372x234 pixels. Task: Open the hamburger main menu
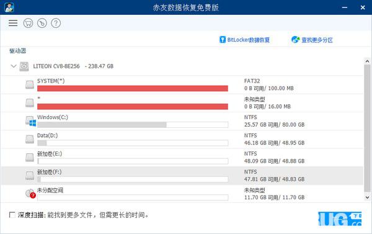point(13,23)
